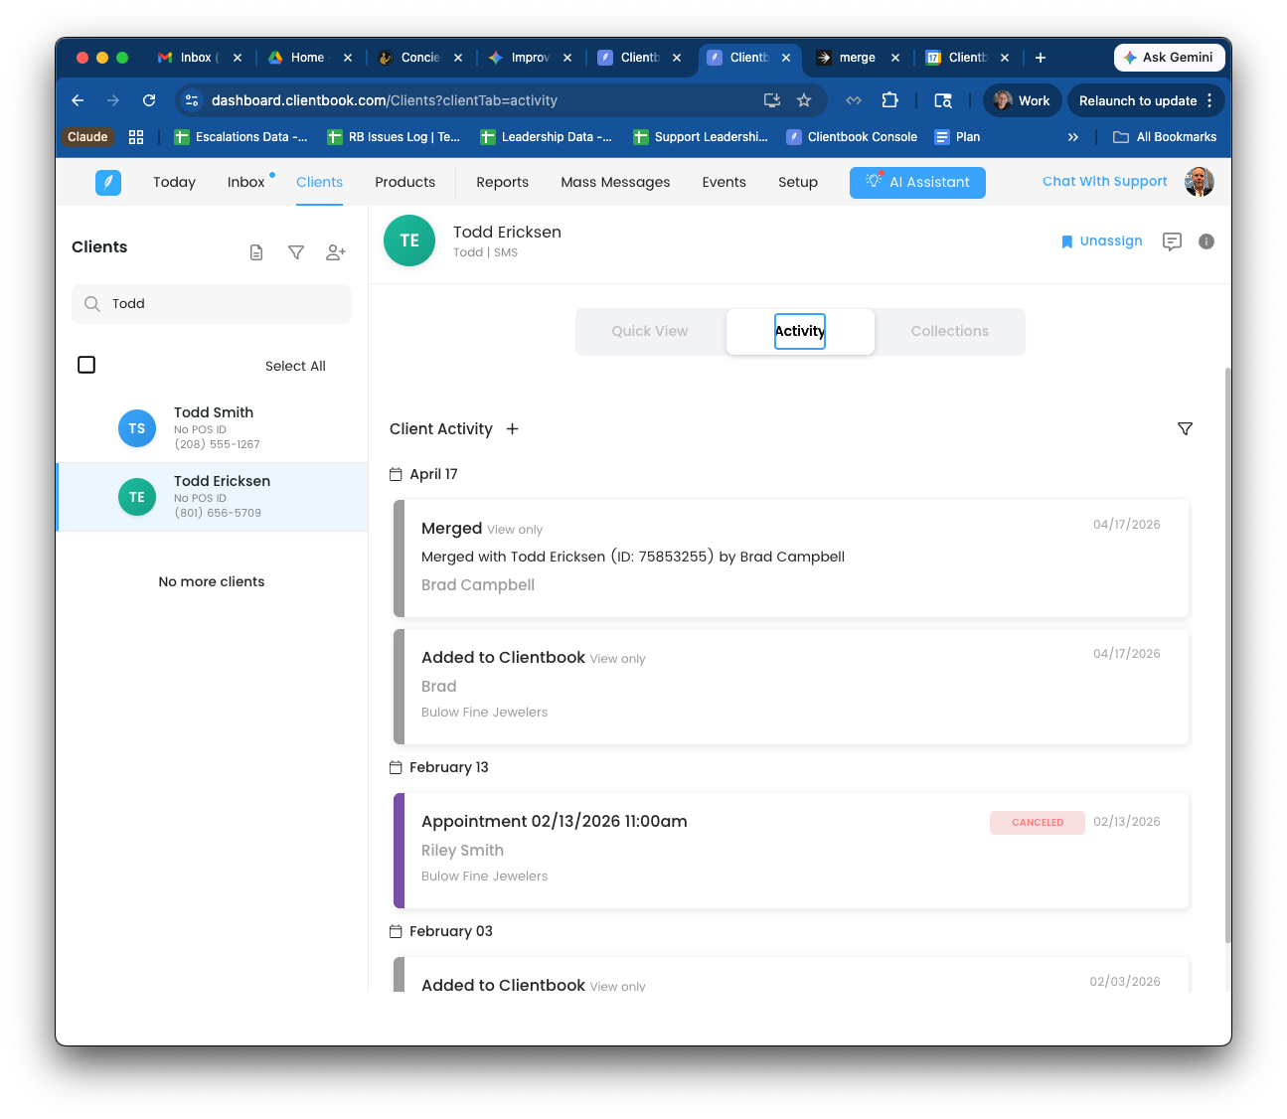Open the Mass Messages menu item
This screenshot has width=1287, height=1119.
(x=615, y=182)
